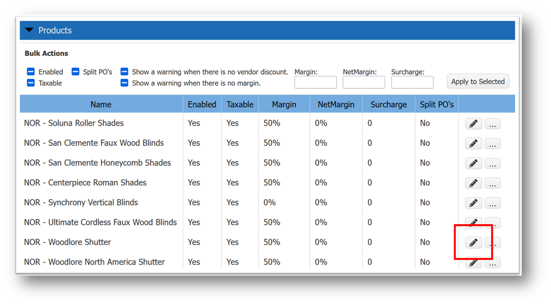Open ellipsis menu for San Clemente Faux Wood Blinds

492,143
